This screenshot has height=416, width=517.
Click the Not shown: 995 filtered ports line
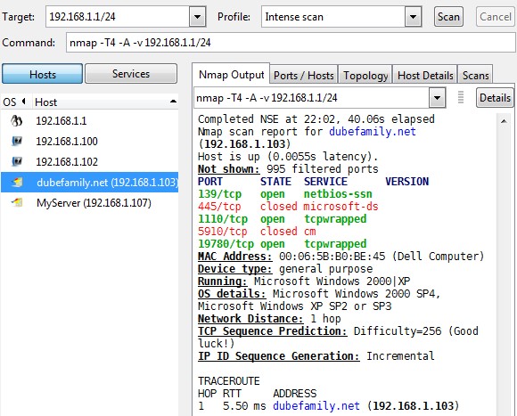288,169
